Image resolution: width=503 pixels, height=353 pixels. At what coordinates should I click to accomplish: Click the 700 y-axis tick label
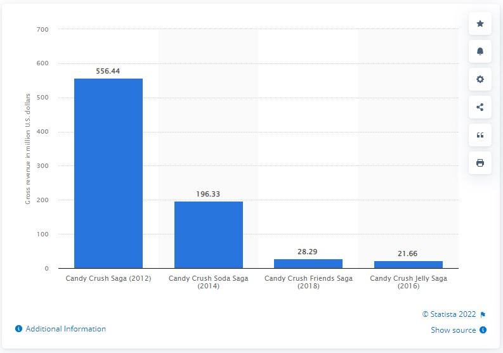pos(42,30)
